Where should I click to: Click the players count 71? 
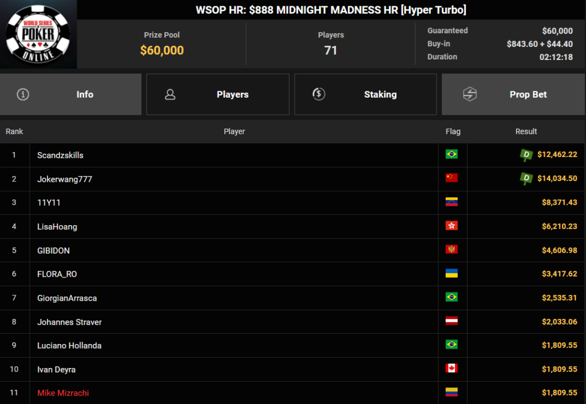pyautogui.click(x=331, y=50)
